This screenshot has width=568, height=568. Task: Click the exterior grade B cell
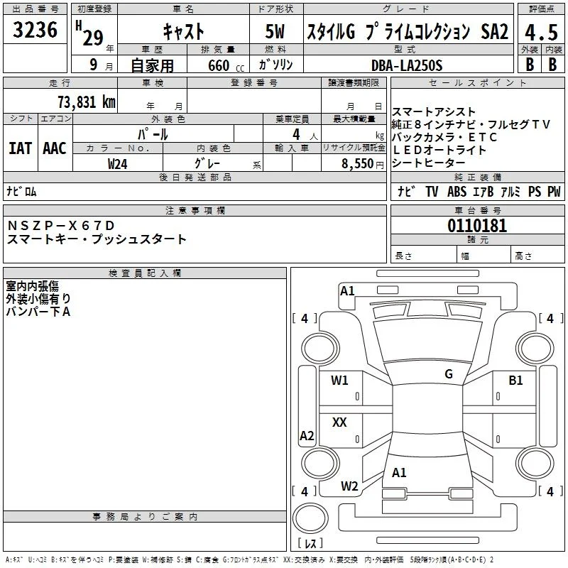[530, 65]
